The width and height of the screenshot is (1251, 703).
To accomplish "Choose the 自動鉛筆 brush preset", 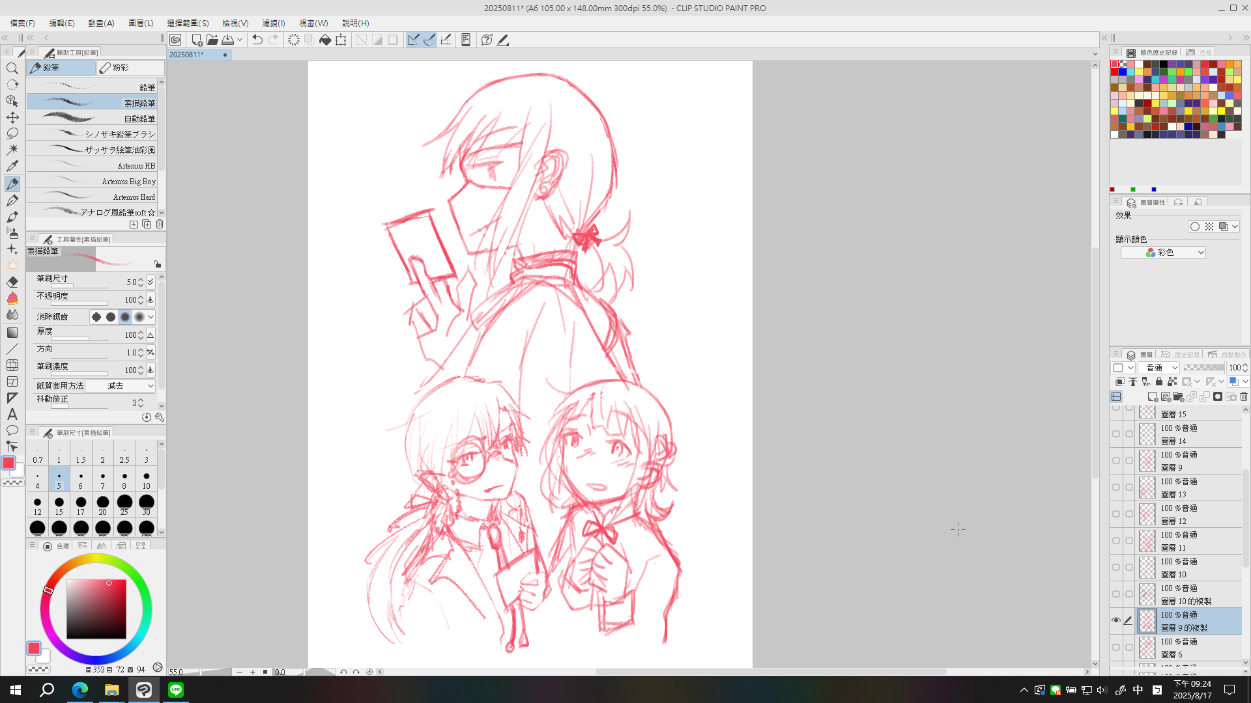I will click(92, 118).
